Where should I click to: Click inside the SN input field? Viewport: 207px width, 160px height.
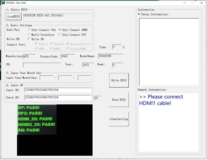click(42, 64)
